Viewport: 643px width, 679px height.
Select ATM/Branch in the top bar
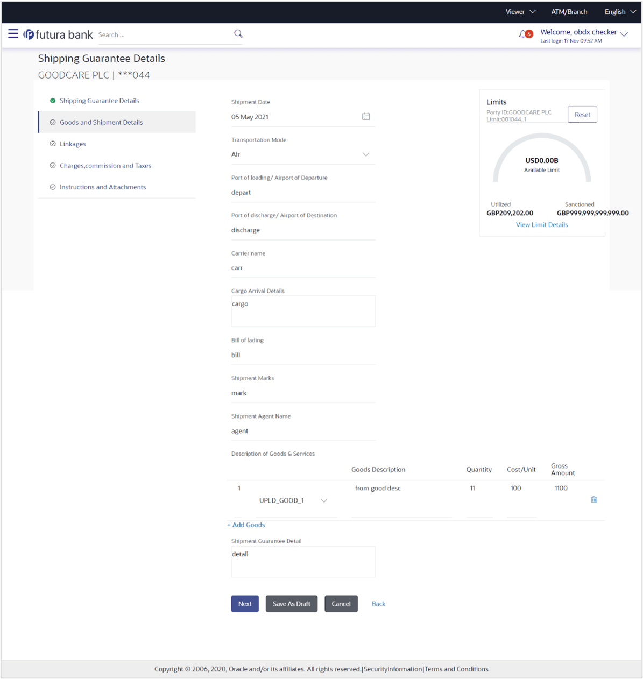(569, 11)
